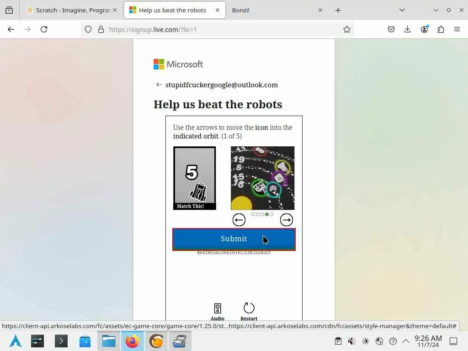Open Firefox View from the tab bar
The image size is (468, 351).
9,10
